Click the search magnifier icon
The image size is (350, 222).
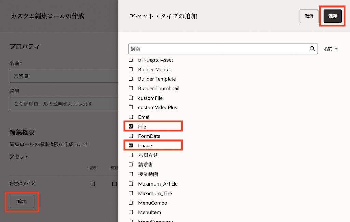click(x=312, y=49)
